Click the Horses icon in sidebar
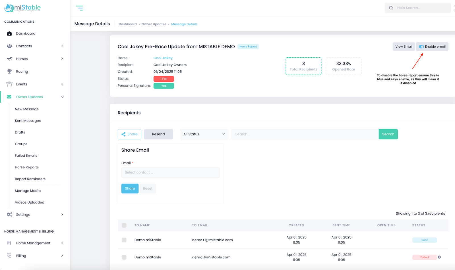The image size is (455, 270). pyautogui.click(x=9, y=59)
